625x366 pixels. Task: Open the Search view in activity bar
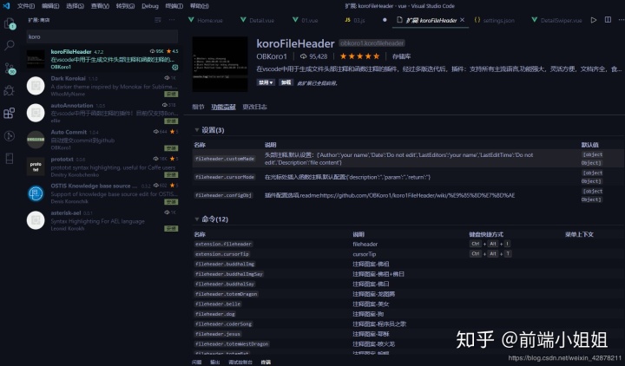click(10, 45)
